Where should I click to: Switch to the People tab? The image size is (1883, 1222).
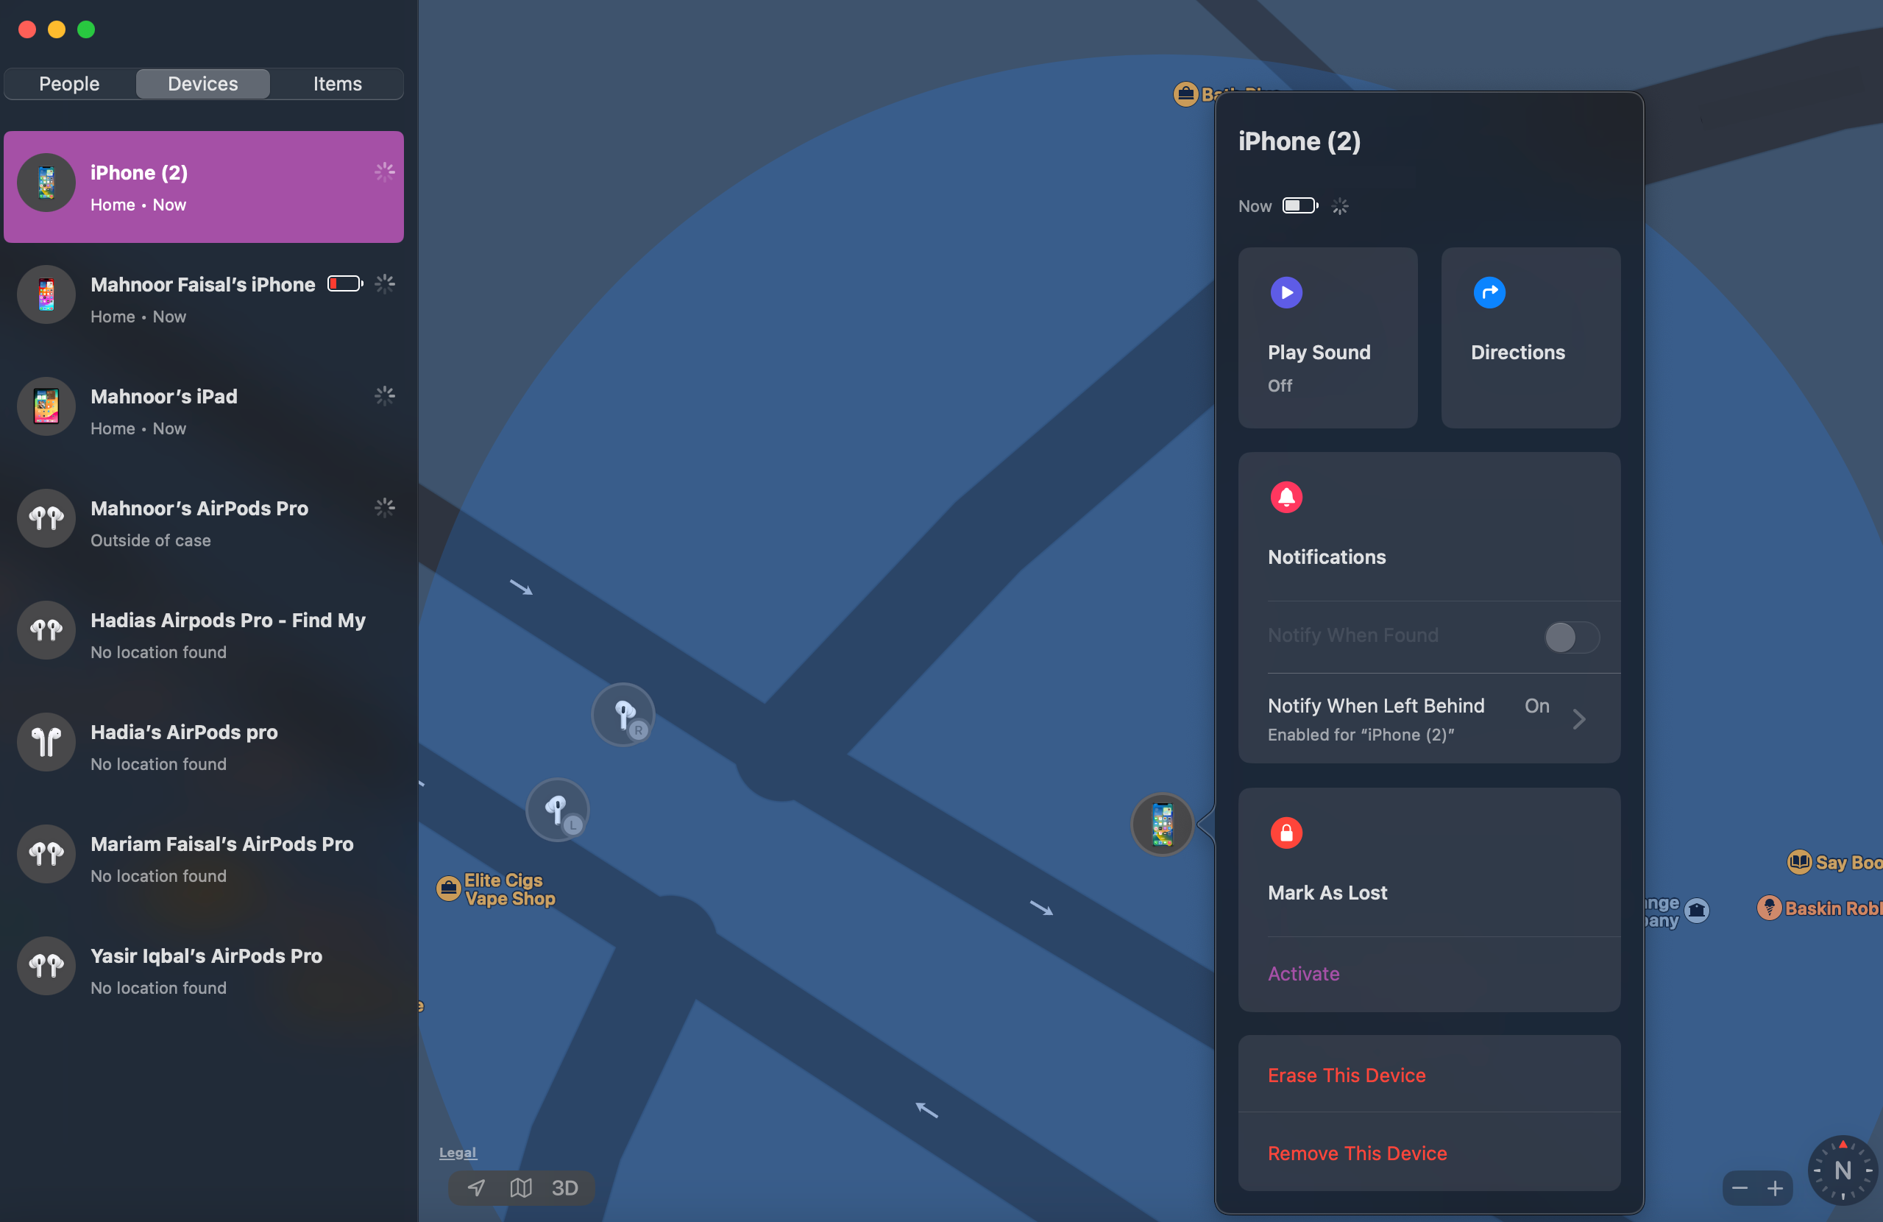(x=70, y=84)
